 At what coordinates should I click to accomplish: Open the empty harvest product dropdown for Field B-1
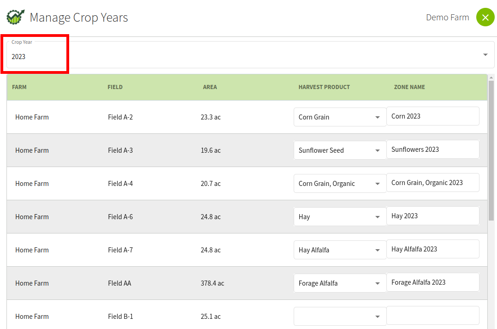coord(340,316)
